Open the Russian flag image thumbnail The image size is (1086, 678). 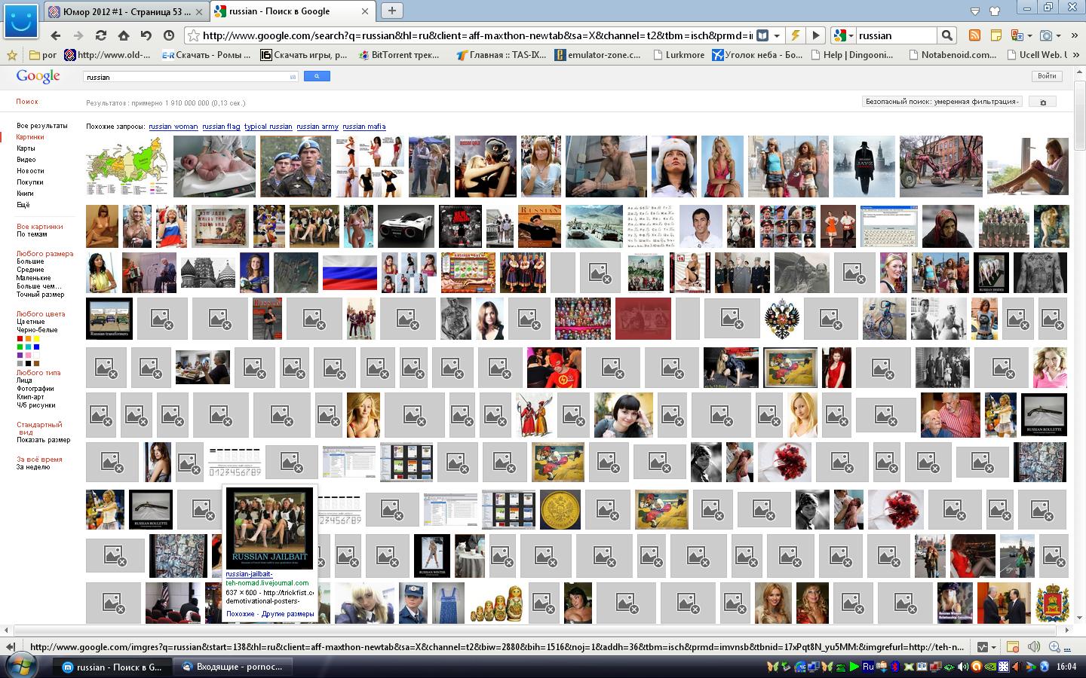pyautogui.click(x=349, y=273)
